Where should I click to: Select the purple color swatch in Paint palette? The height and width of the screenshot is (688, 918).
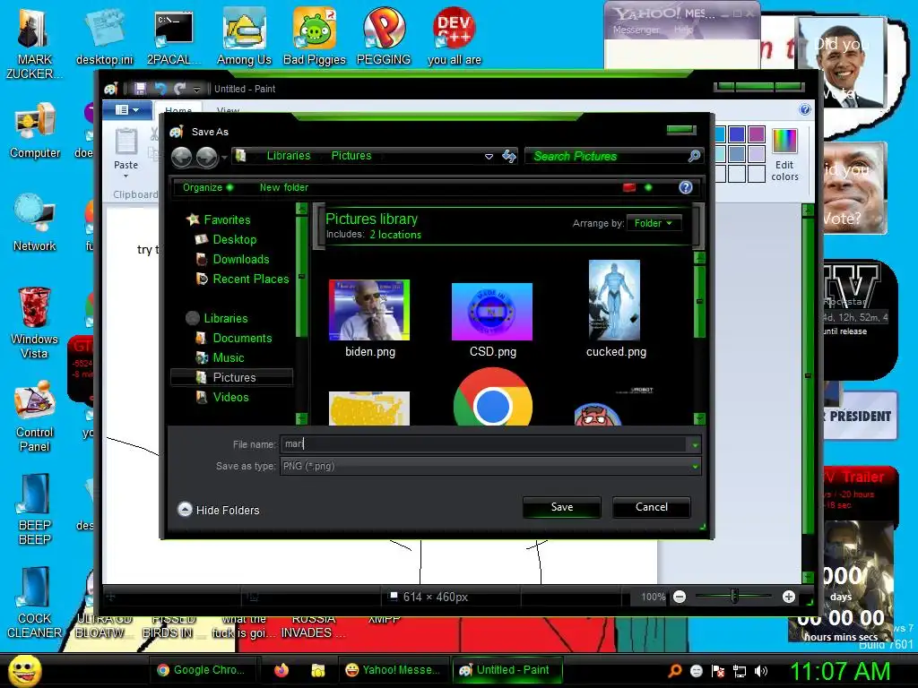[757, 134]
